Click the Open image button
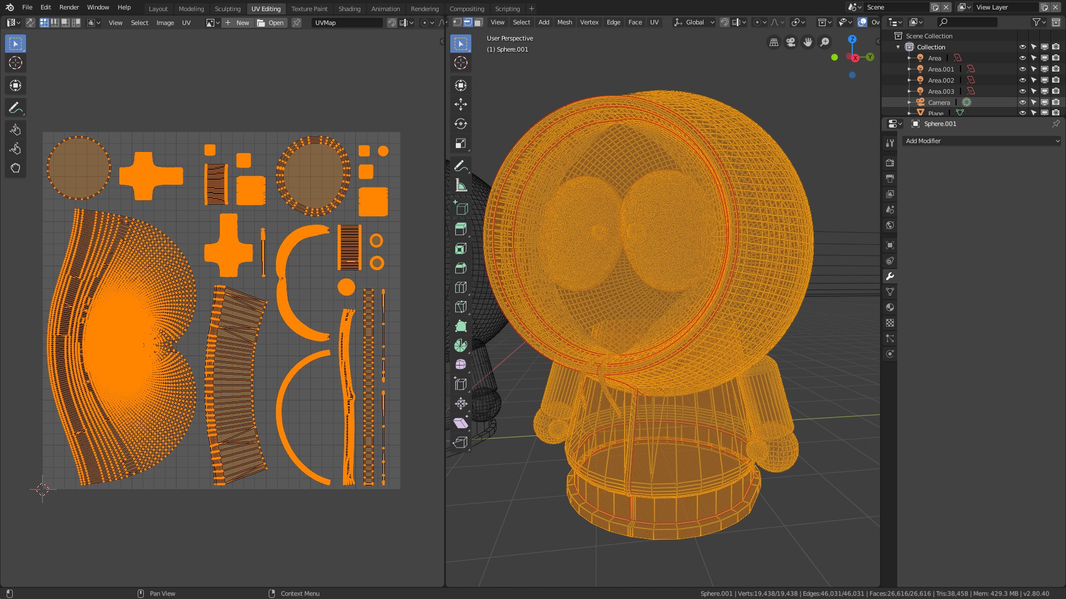 tap(271, 23)
